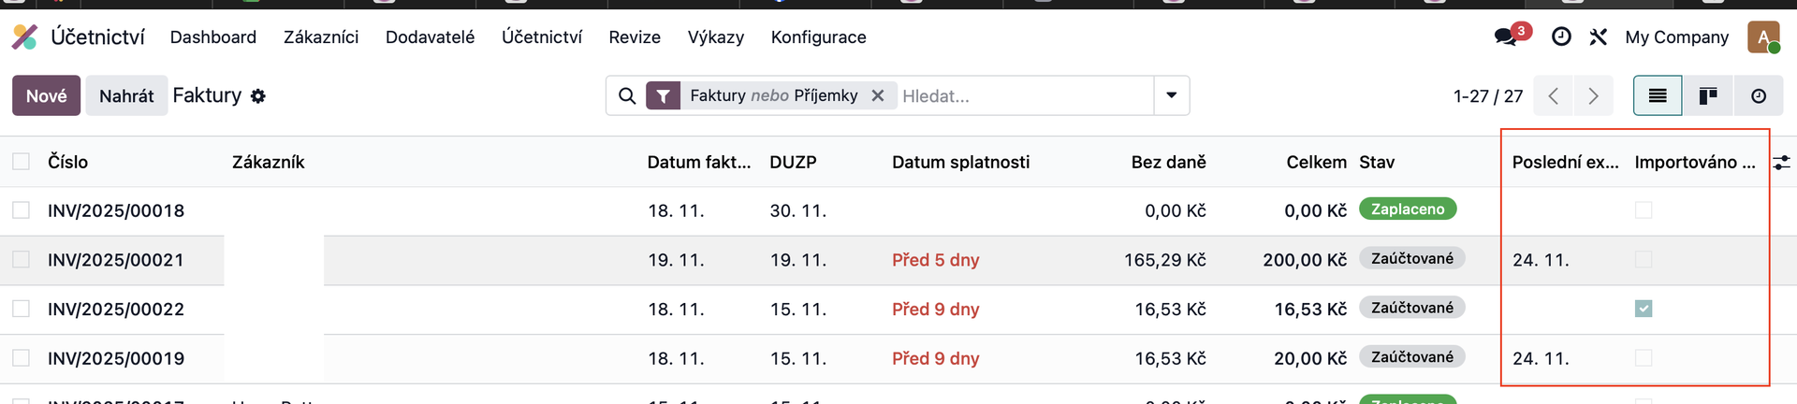Select the INV/2025/00019 row checkbox
This screenshot has height=404, width=1797.
[21, 357]
